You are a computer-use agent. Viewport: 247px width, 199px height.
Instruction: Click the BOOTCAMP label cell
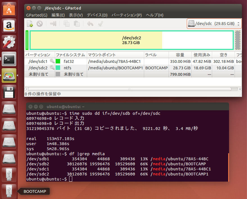point(157,68)
